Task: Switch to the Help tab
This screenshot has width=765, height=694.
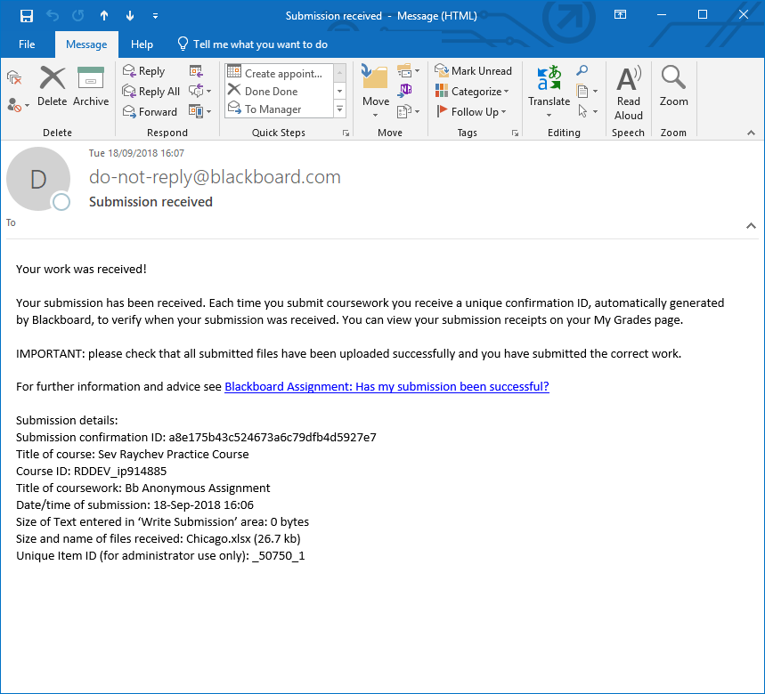Action: tap(142, 44)
